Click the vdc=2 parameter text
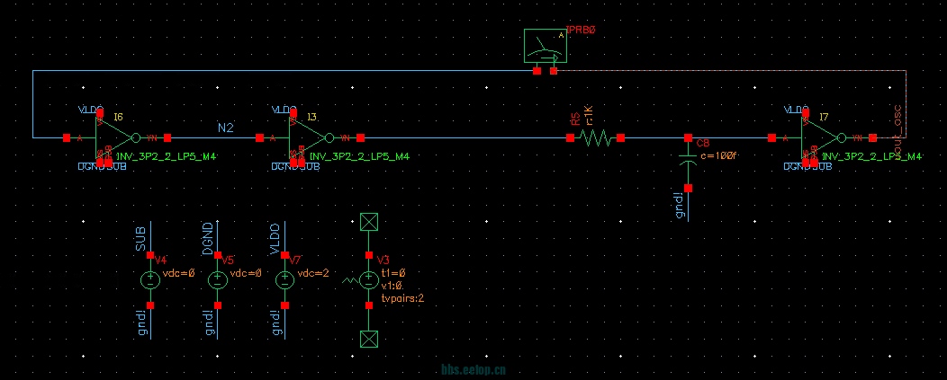 [313, 272]
